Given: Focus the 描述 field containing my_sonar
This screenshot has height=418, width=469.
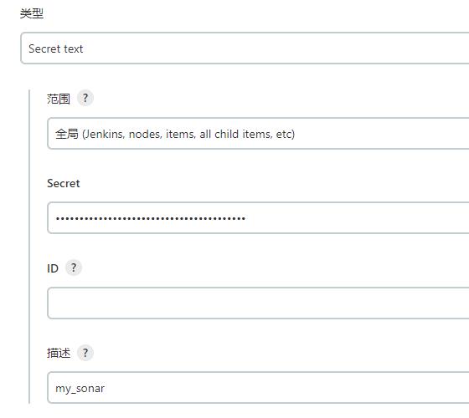Looking at the screenshot, I should pyautogui.click(x=258, y=388).
